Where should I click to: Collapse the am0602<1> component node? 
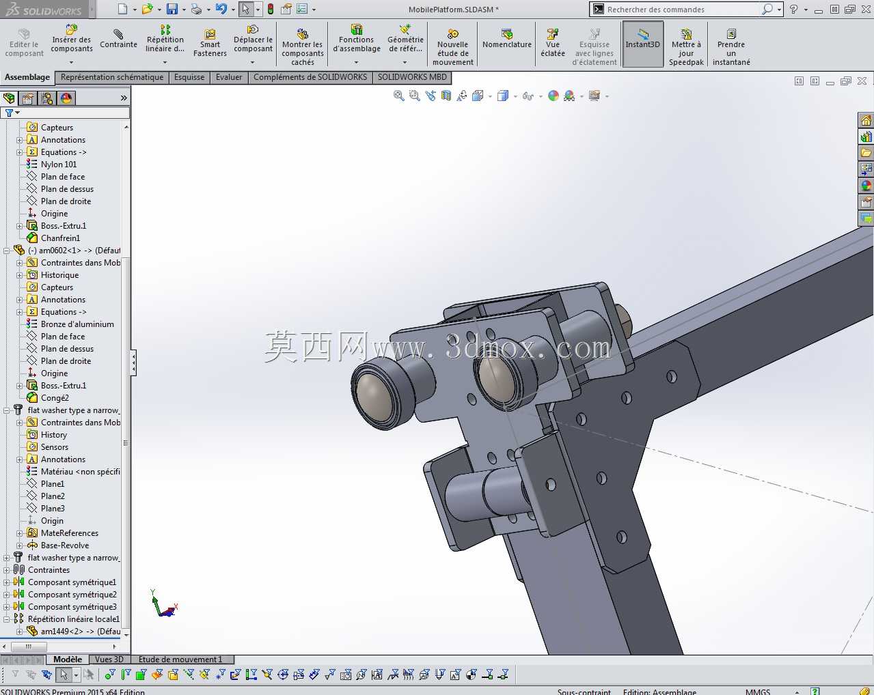[7, 251]
